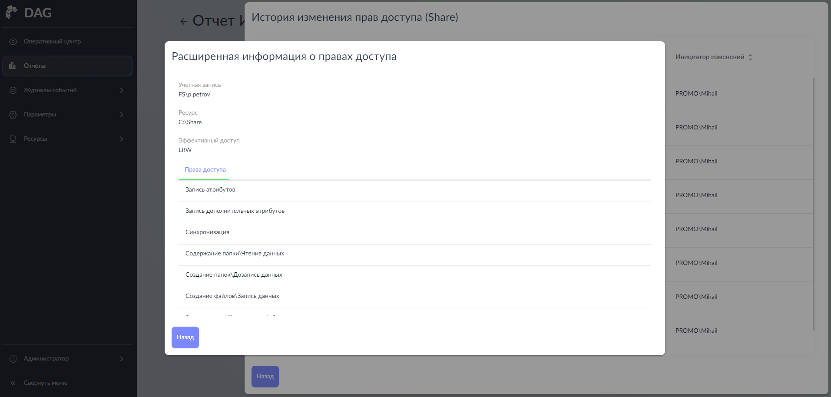Viewport: 831px width, 397px height.
Task: Open the Отчеты section in sidebar
Action: coord(67,66)
